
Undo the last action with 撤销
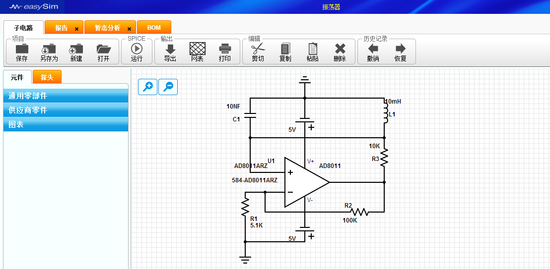coord(373,49)
